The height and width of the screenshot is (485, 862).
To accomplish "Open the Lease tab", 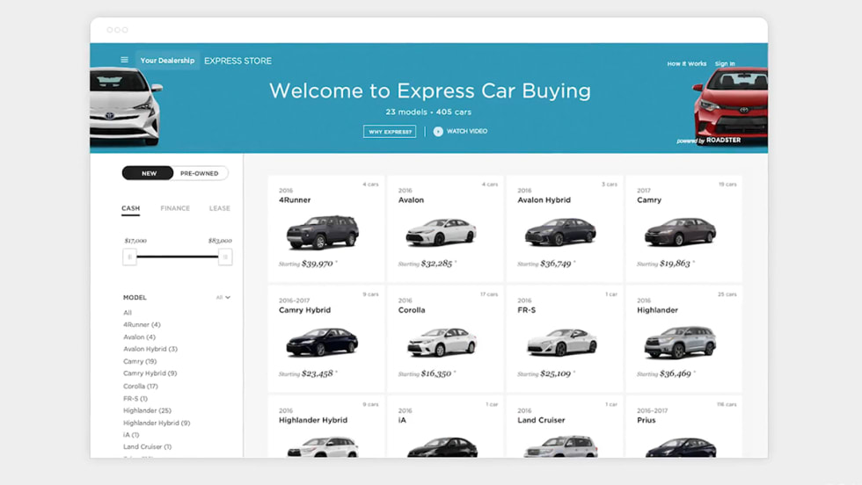I will [x=219, y=208].
